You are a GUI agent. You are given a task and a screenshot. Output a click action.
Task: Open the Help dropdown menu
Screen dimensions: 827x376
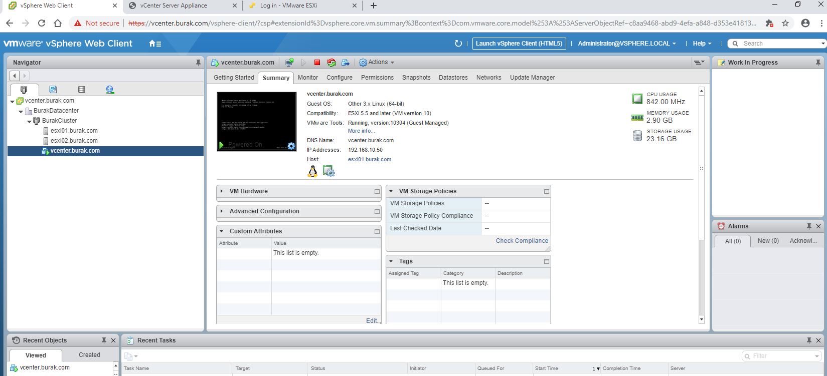[x=702, y=44]
